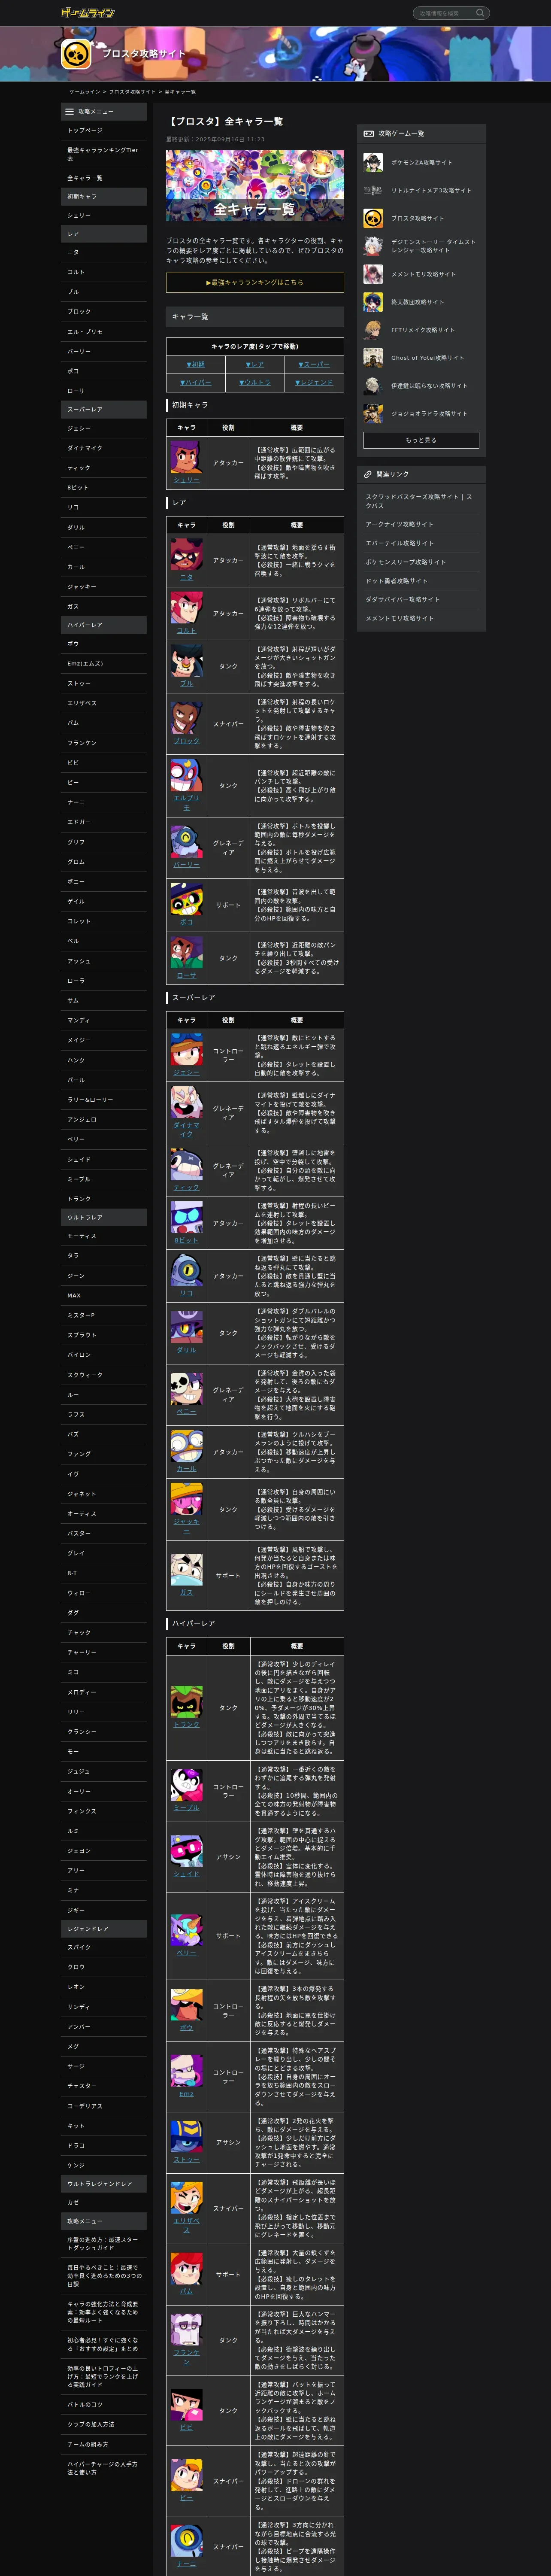Click the デジモンストーリー タイムストレンジャー icon
This screenshot has width=551, height=2576.
click(373, 246)
